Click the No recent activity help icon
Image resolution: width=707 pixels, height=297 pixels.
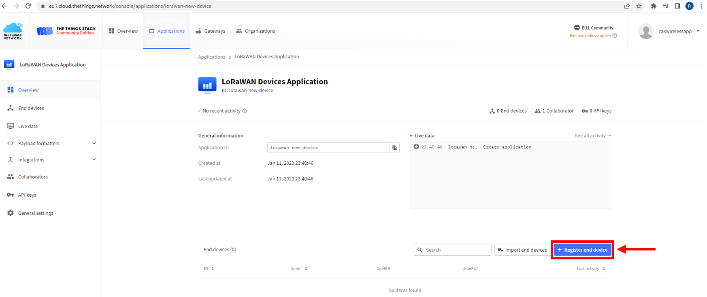click(245, 111)
